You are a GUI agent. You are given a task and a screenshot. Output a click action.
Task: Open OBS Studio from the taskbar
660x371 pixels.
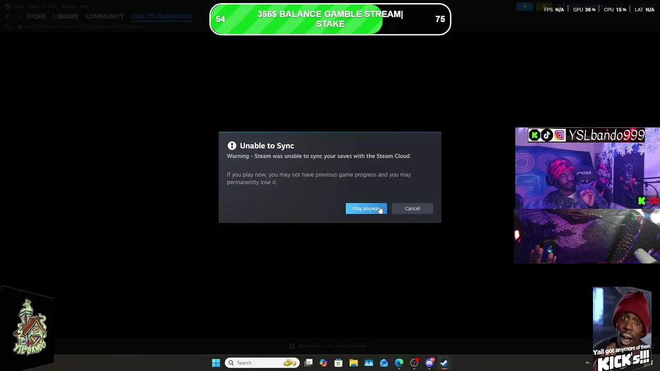[x=414, y=363]
